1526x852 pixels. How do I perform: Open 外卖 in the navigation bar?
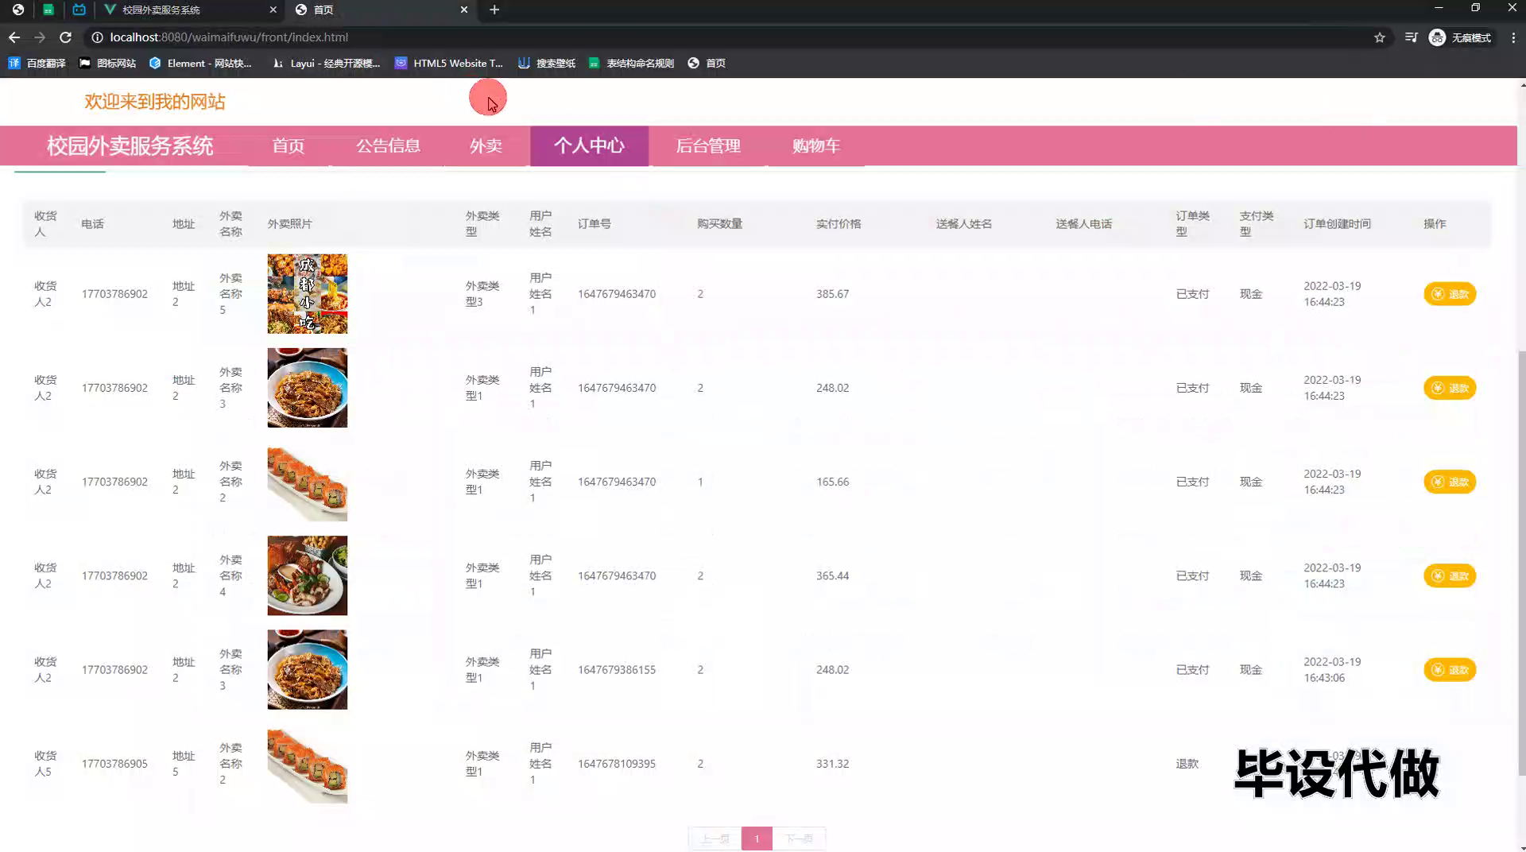(486, 145)
